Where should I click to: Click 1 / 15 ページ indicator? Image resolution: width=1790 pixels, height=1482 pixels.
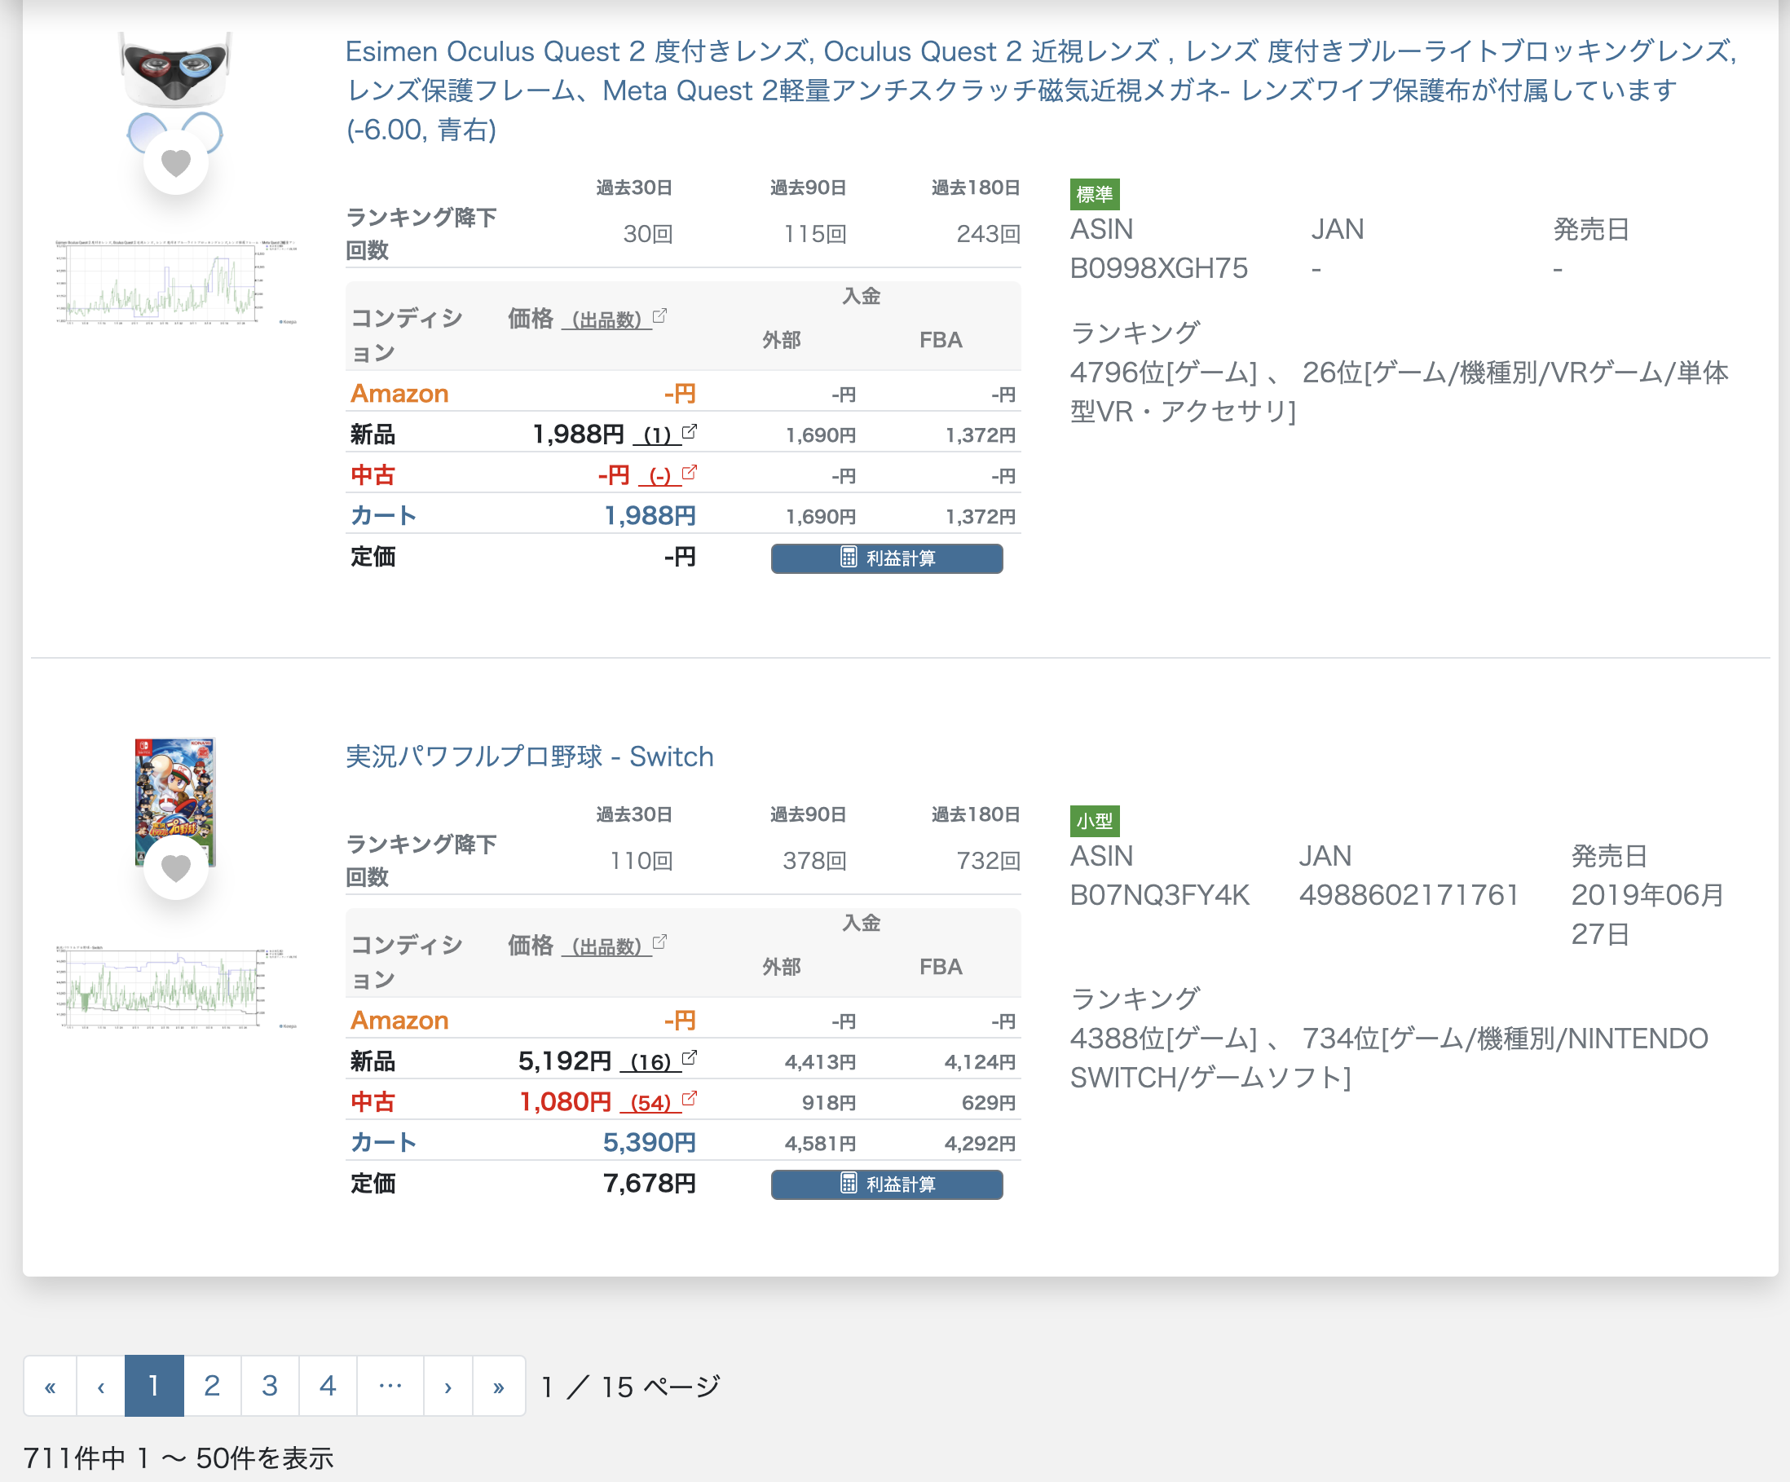pyautogui.click(x=631, y=1387)
